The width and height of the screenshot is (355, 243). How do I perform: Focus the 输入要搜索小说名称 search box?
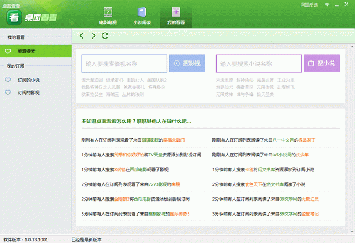259,63
